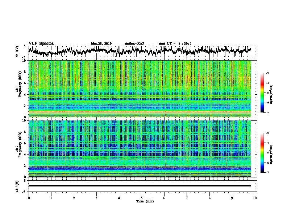Select the date text "Mar.28, 2019"
This screenshot has height=222, width=287.
pos(101,44)
